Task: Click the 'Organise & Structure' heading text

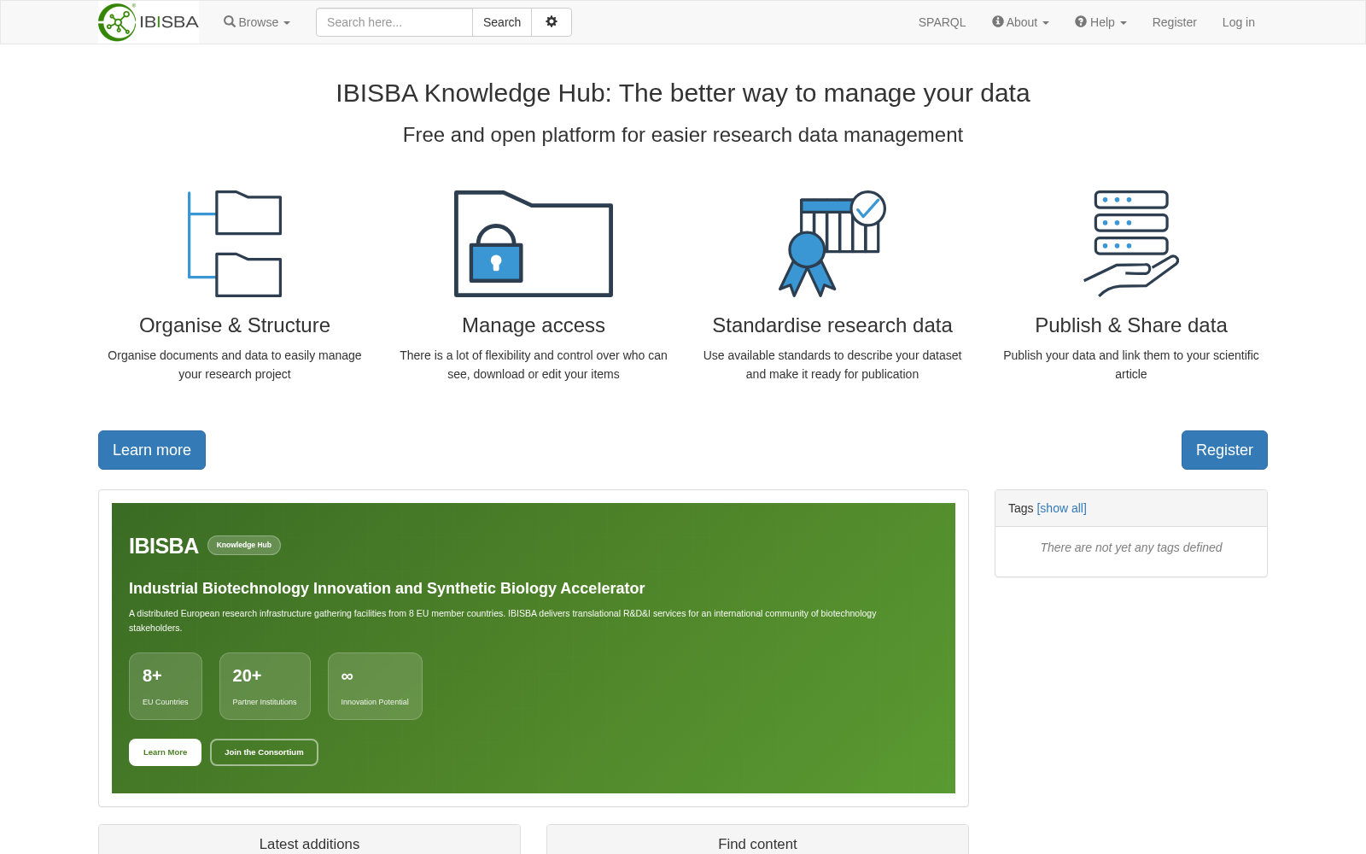Action: coord(235,325)
